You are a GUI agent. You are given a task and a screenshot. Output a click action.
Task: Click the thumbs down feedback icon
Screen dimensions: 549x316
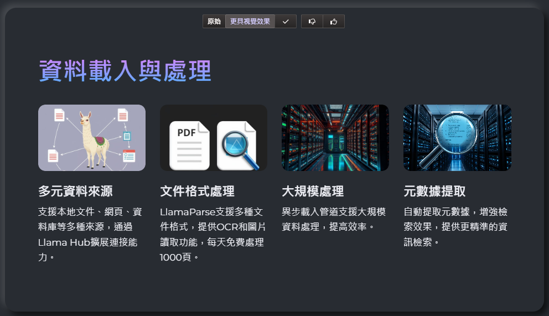pos(312,22)
